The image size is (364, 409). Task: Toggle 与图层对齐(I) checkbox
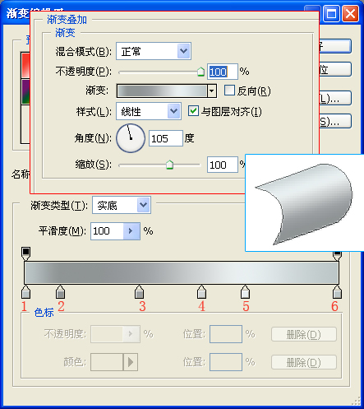pyautogui.click(x=193, y=111)
